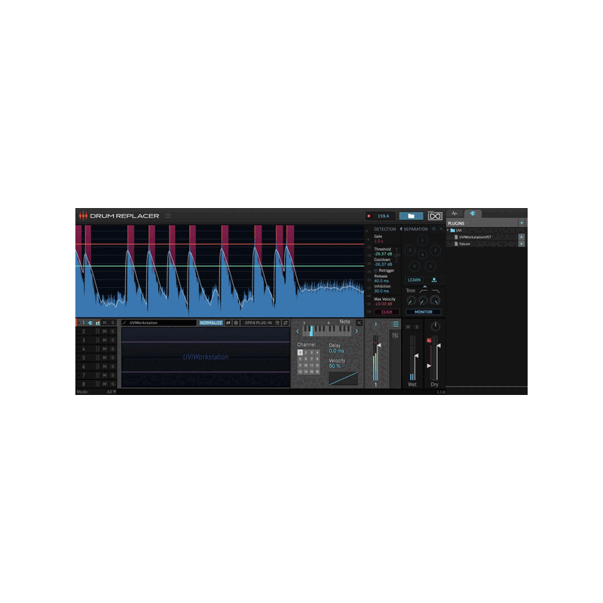This screenshot has width=603, height=603.
Task: Shift note keyboard left with arrow
Action: tap(297, 331)
